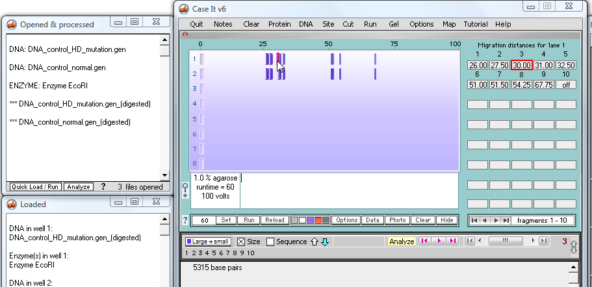Click the Reload button
Image resolution: width=592 pixels, height=287 pixels.
[x=274, y=220]
